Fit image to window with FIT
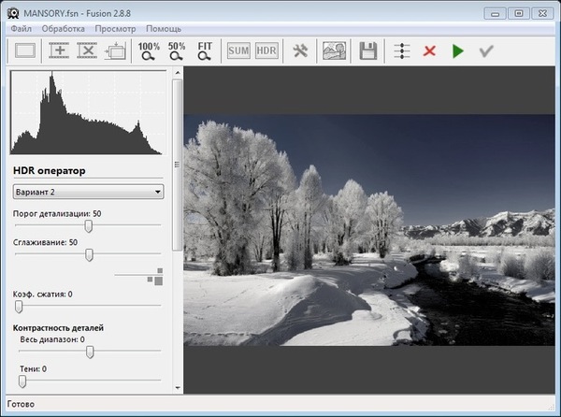 (205, 51)
